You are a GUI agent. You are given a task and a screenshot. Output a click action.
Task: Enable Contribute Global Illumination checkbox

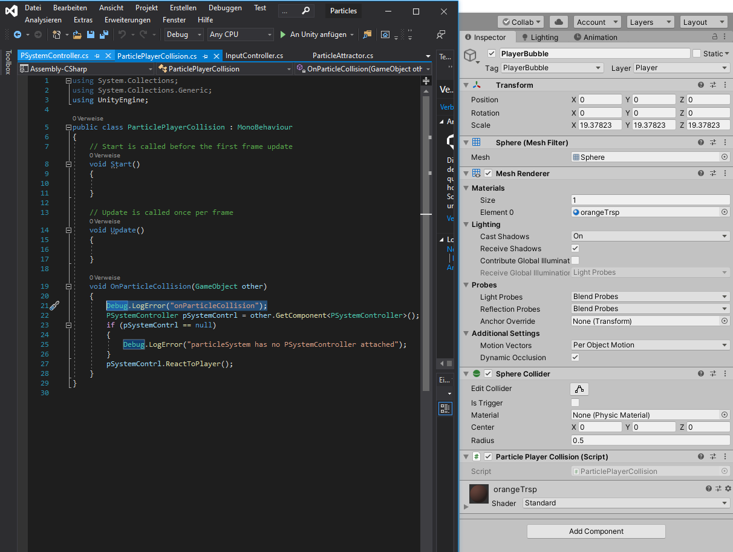(575, 260)
